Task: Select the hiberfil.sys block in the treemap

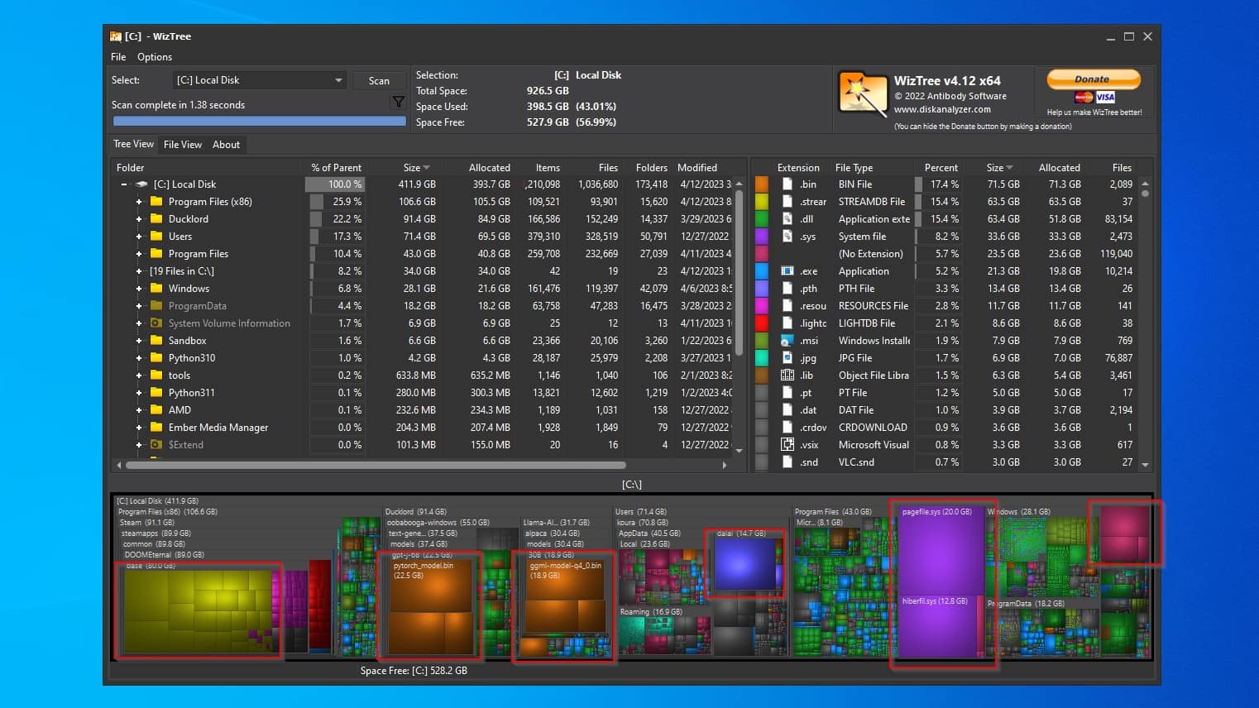Action: [938, 625]
